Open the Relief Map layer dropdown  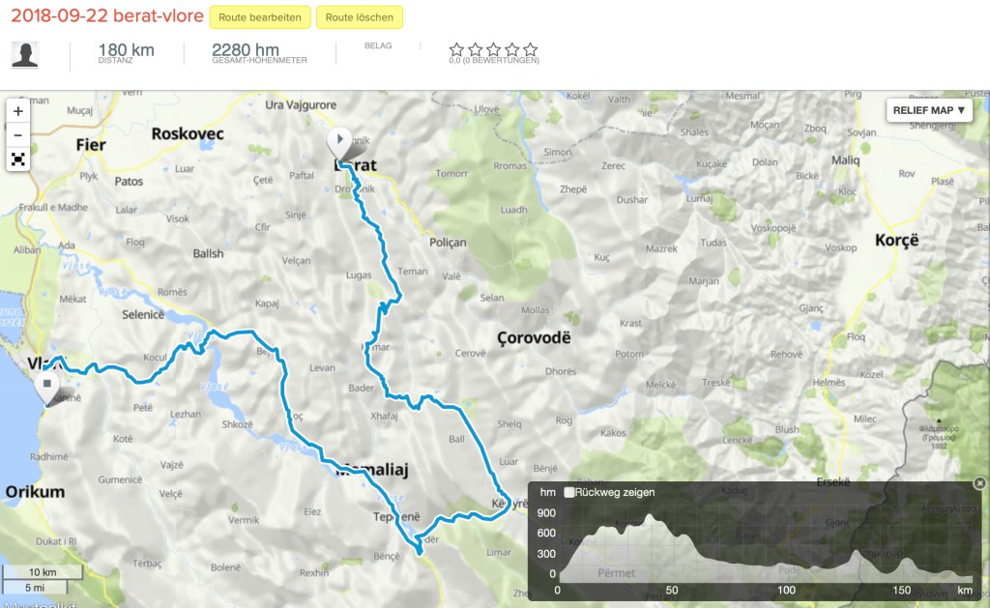(929, 110)
